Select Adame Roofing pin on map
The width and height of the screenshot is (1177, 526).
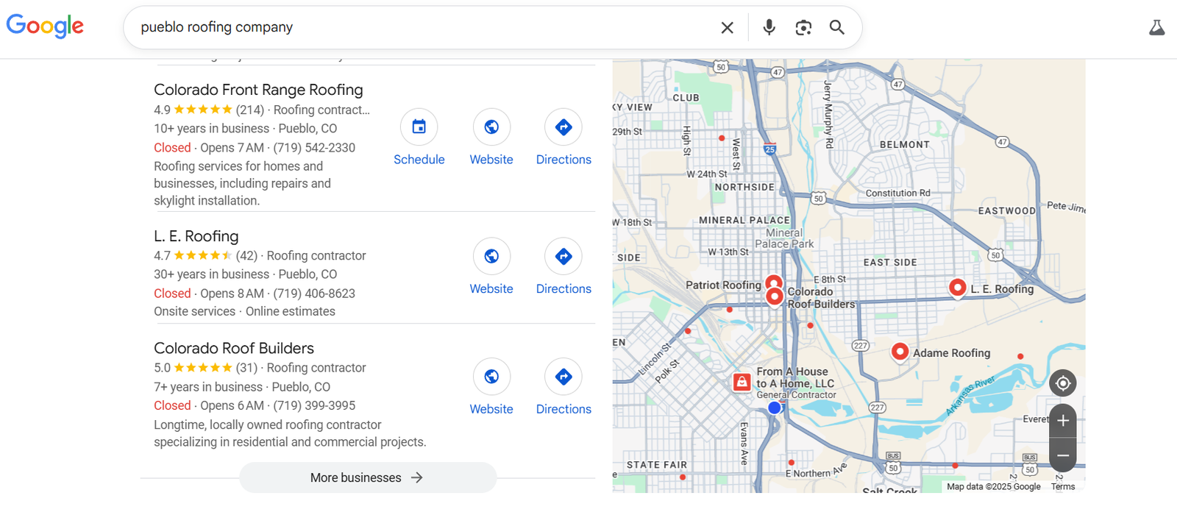pos(900,352)
